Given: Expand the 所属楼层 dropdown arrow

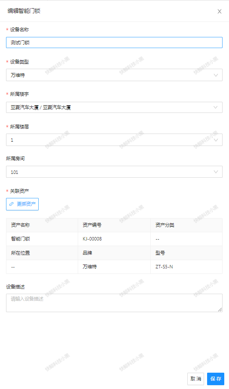Looking at the screenshot, I should pyautogui.click(x=216, y=140).
